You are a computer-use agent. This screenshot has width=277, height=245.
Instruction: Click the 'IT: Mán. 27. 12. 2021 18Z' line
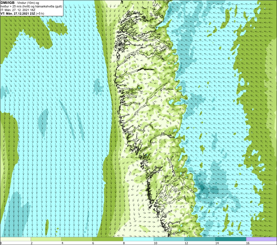[x=18, y=10]
